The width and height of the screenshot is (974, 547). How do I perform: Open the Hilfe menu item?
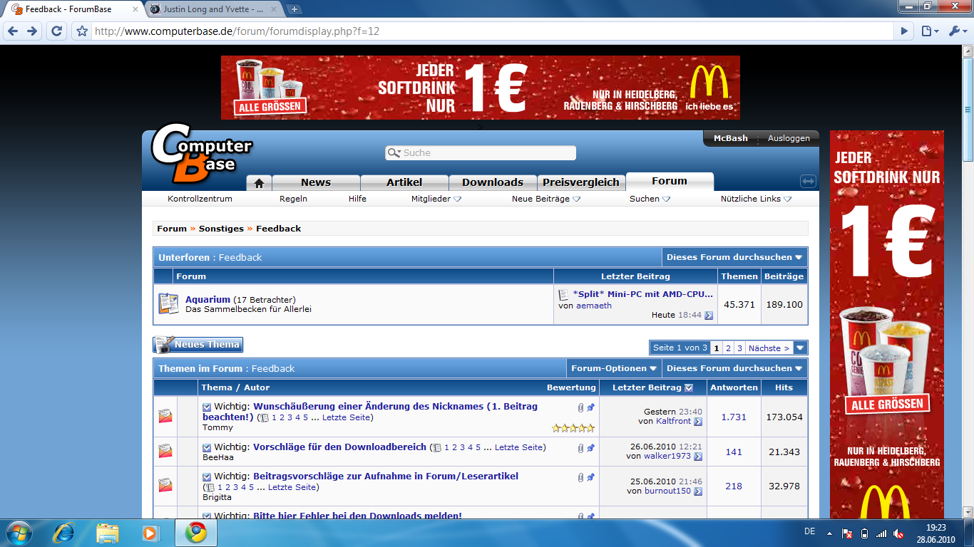[x=357, y=199]
